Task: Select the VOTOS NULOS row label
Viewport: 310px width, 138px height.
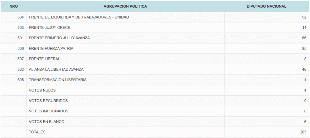Action: tap(42, 90)
